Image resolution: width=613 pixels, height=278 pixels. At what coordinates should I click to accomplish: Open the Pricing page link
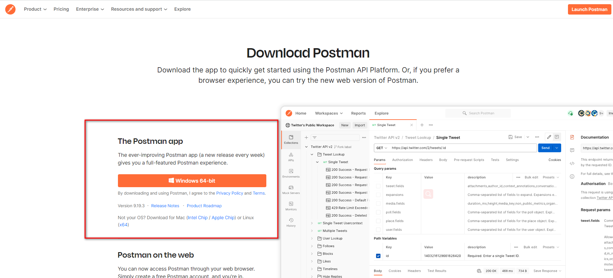pyautogui.click(x=61, y=9)
